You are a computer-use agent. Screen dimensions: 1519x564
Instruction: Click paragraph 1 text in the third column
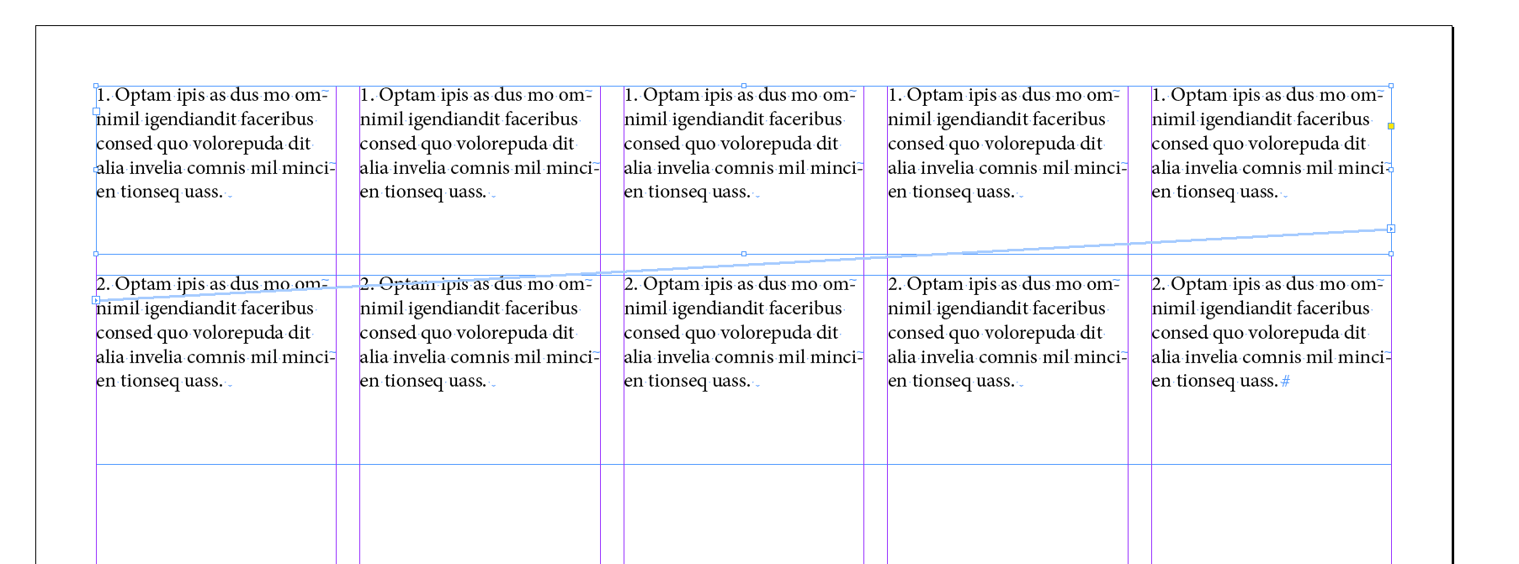point(743,144)
